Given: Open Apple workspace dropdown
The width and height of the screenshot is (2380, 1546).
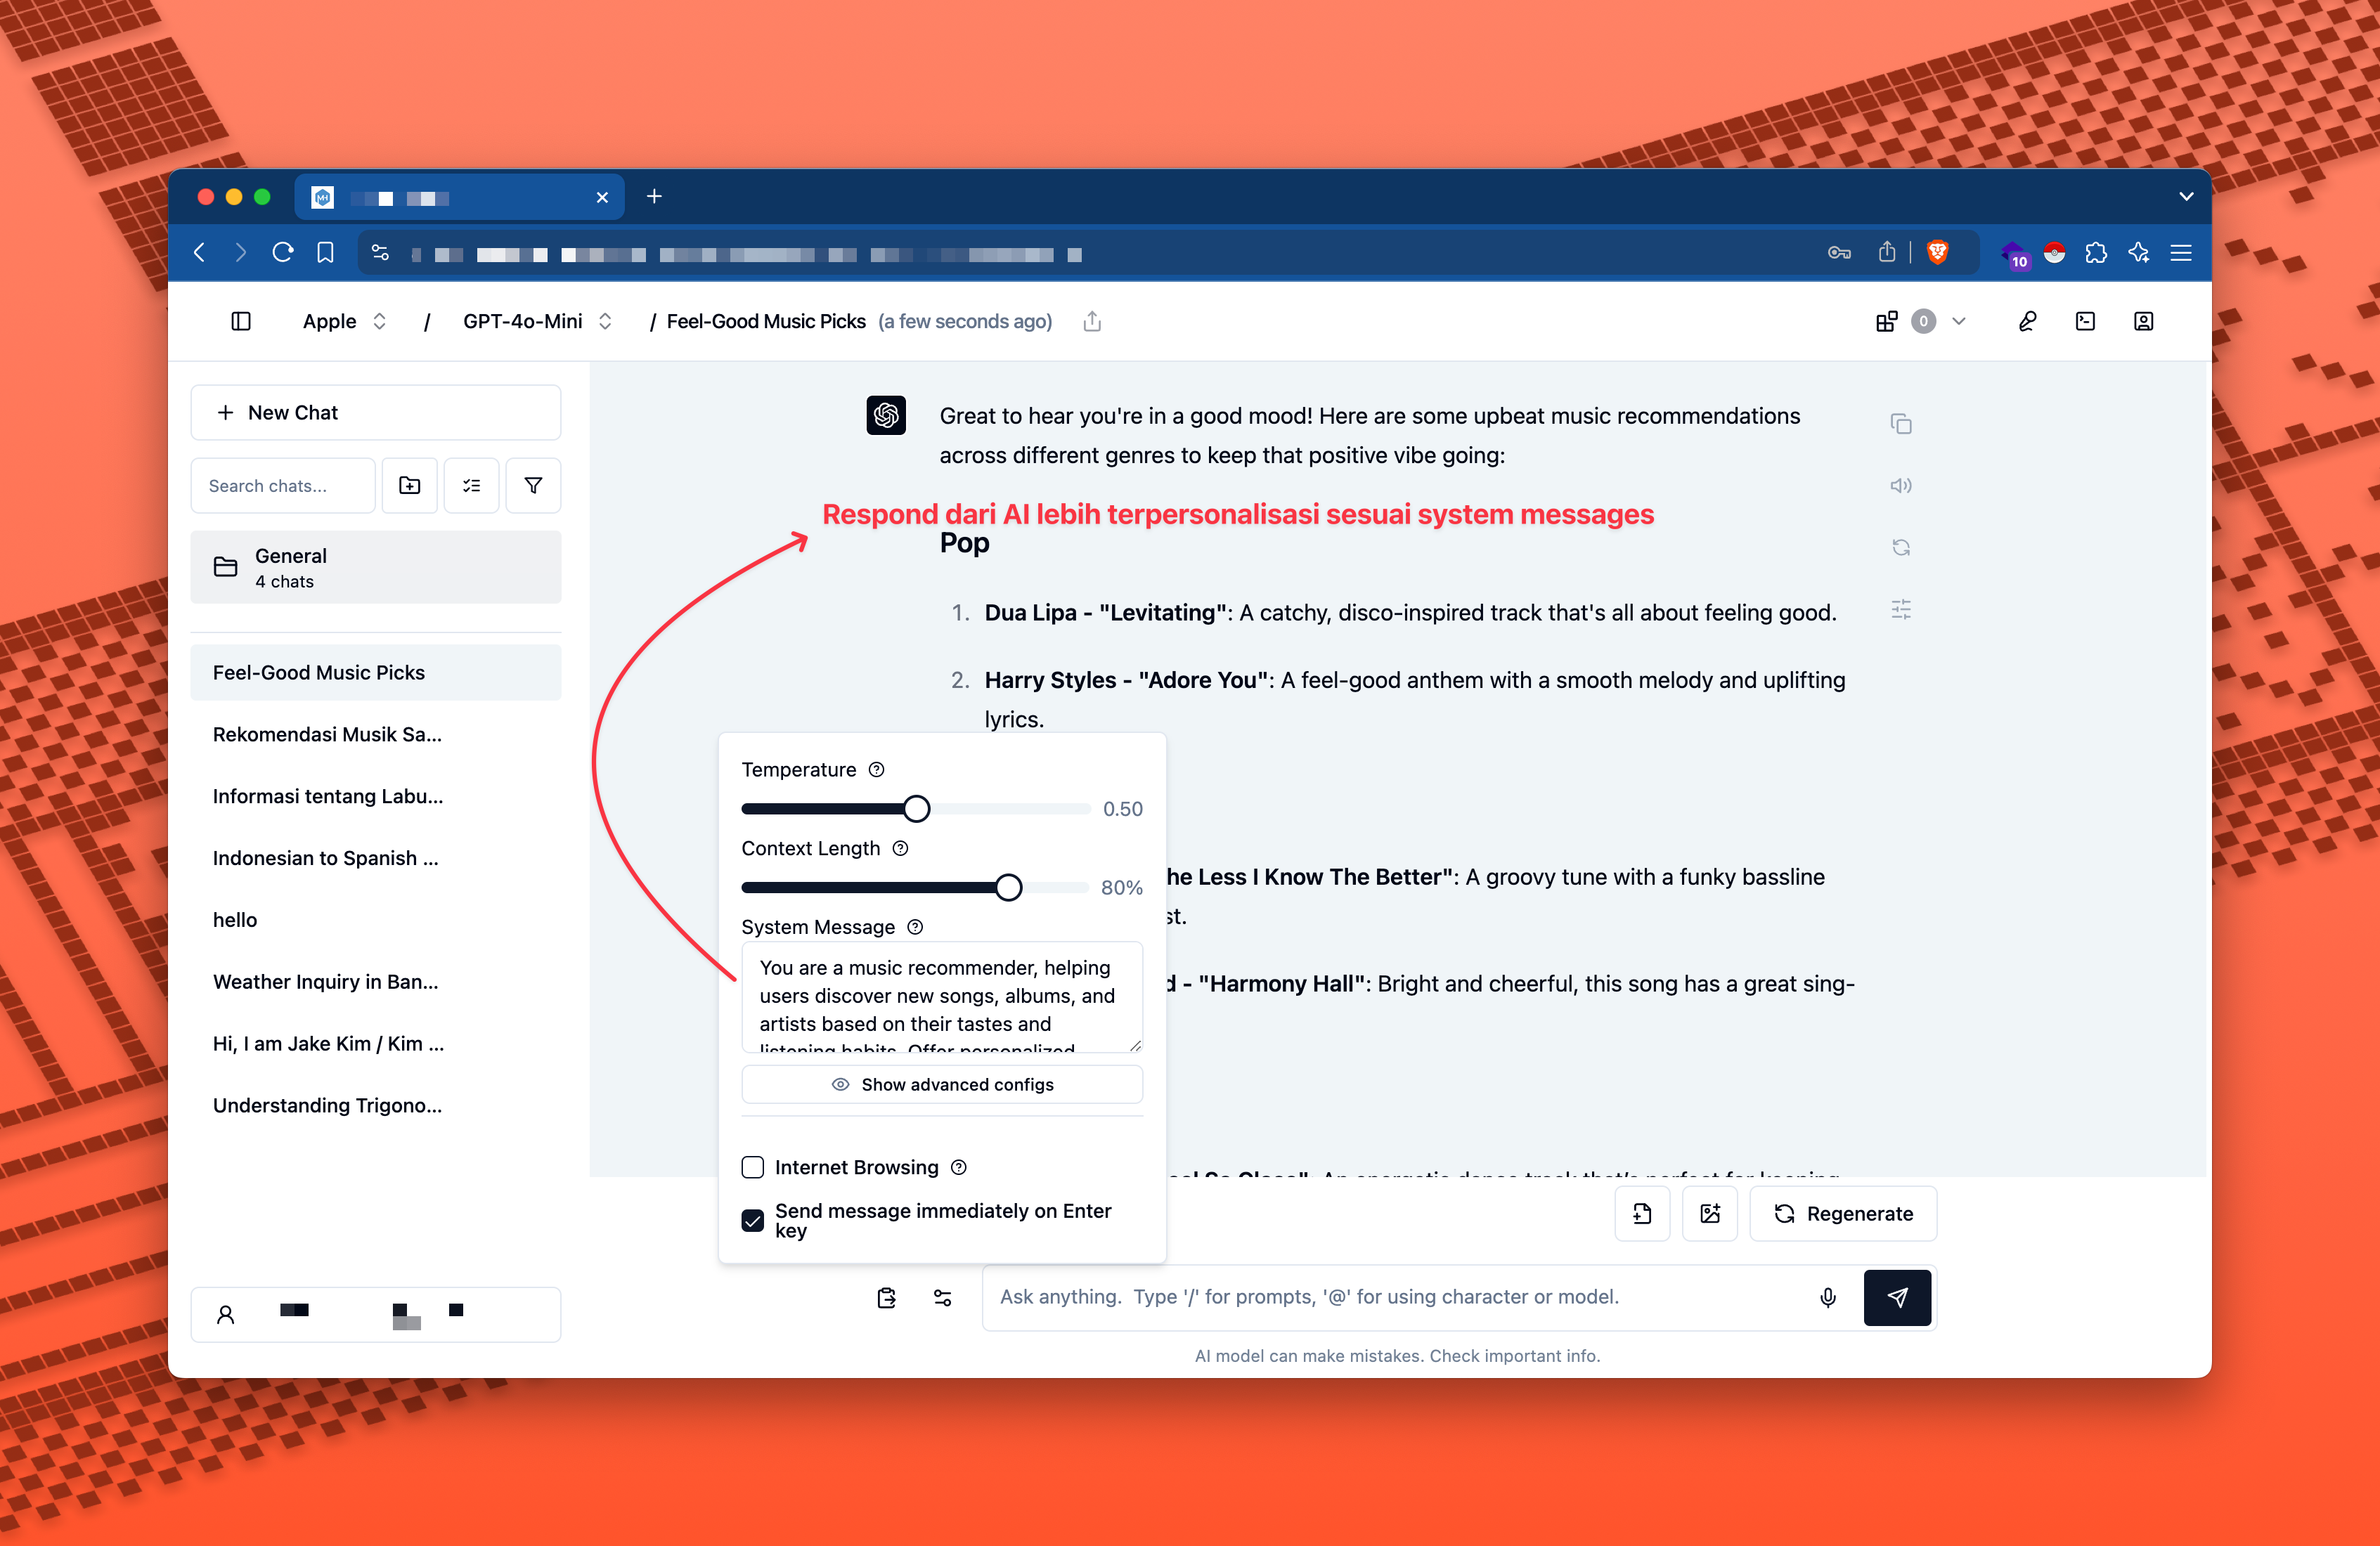Looking at the screenshot, I should [x=344, y=321].
